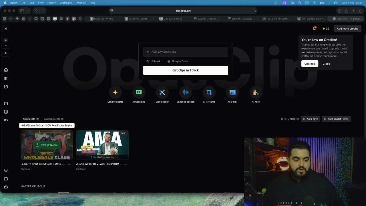Open the calendar icon in sidebar
The height and width of the screenshot is (206, 366).
tap(6, 104)
